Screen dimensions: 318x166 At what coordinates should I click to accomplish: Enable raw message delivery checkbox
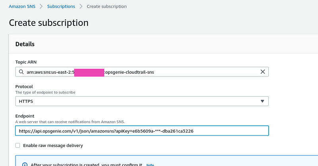(17, 145)
